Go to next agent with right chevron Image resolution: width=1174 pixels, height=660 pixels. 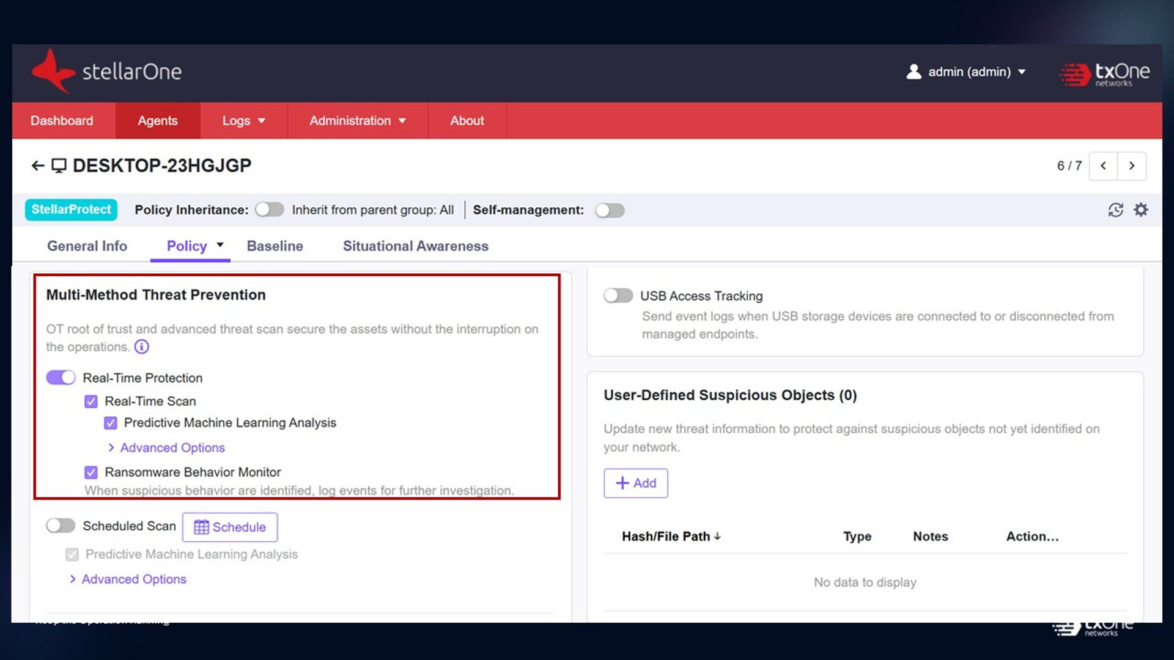point(1132,166)
